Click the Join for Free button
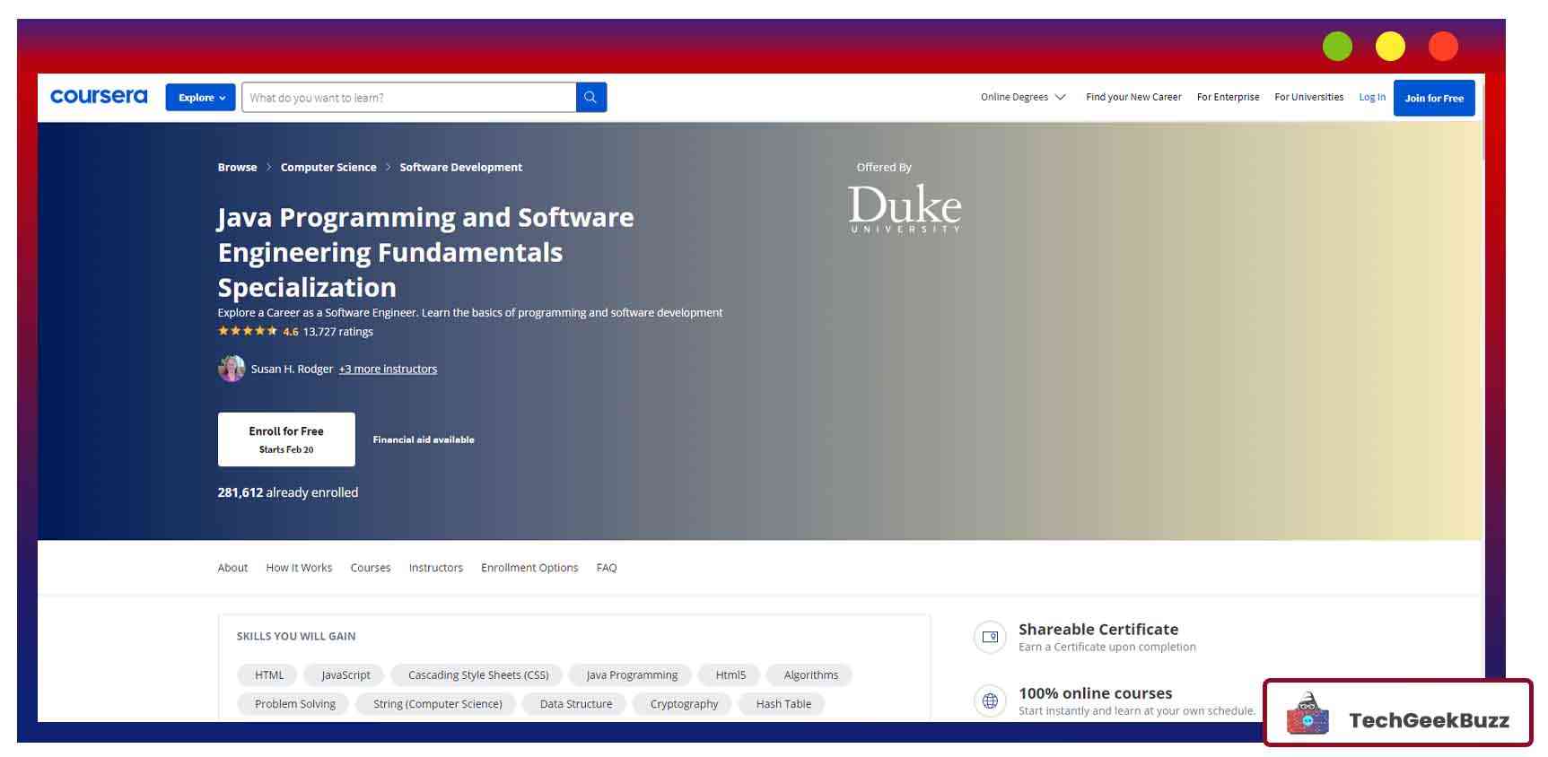The height and width of the screenshot is (757, 1548). click(1433, 98)
